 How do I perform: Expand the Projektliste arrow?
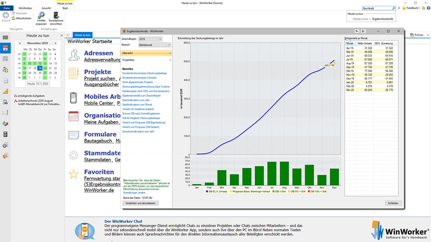tap(170, 60)
